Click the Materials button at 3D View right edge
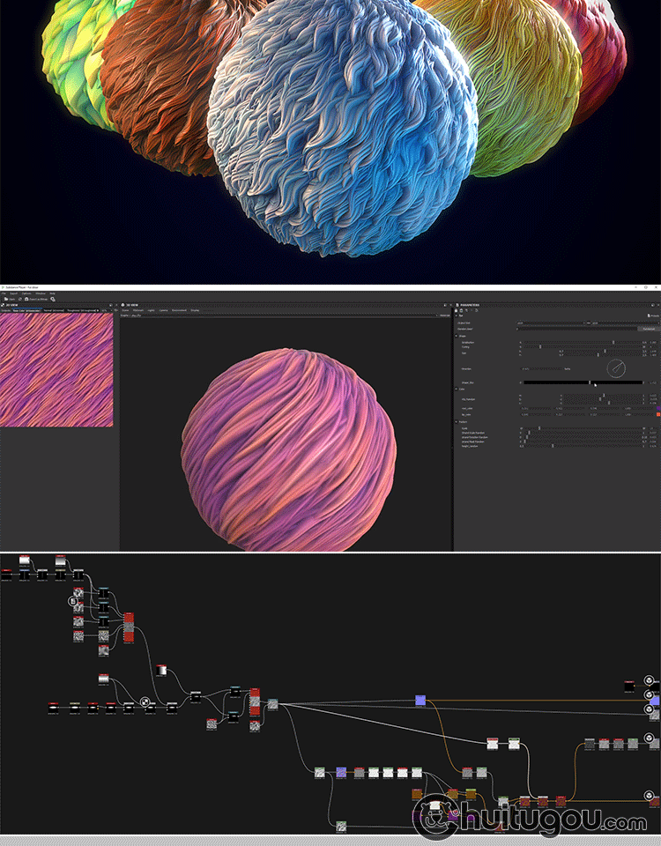This screenshot has height=846, width=661. 445,315
